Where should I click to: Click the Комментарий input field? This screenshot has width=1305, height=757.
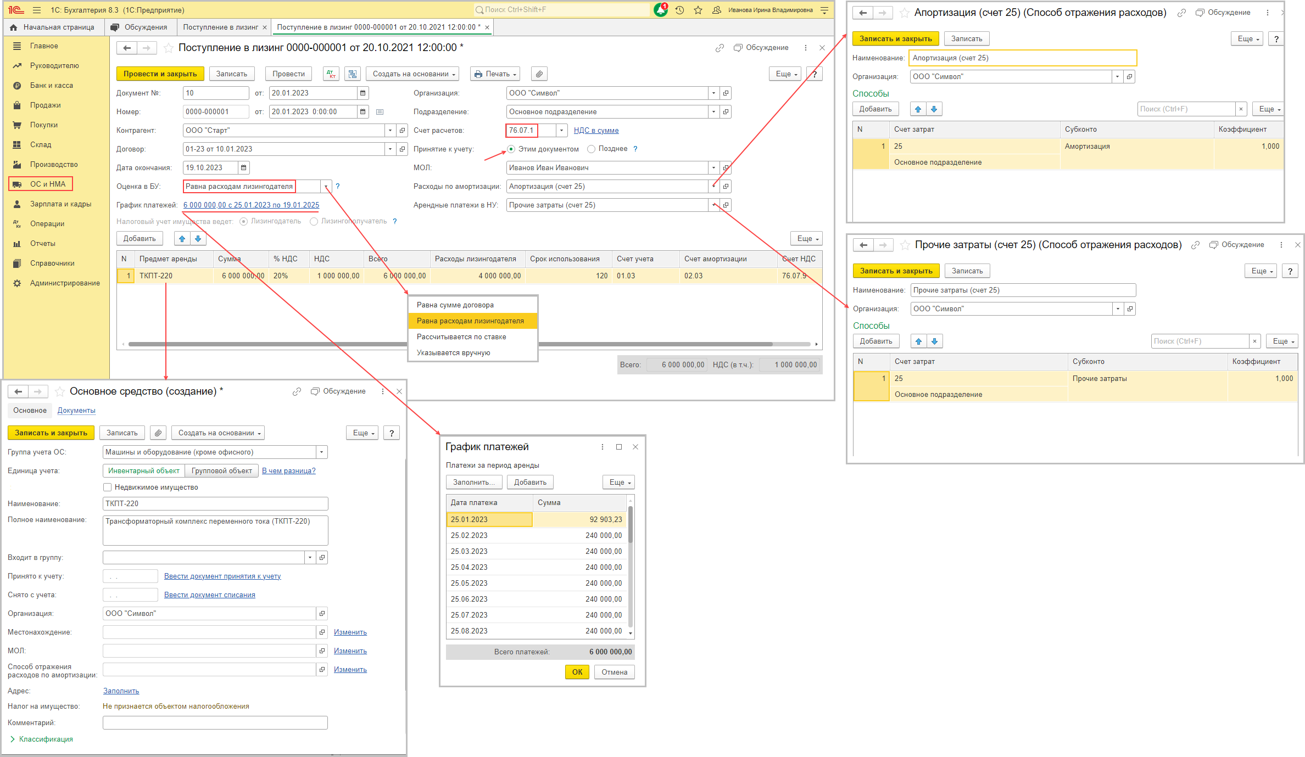pos(215,722)
